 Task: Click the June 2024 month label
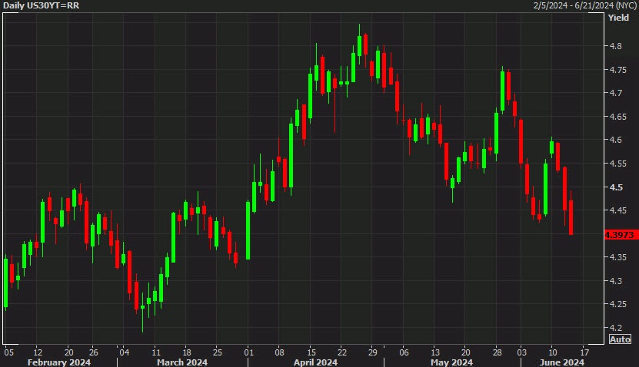pos(559,362)
